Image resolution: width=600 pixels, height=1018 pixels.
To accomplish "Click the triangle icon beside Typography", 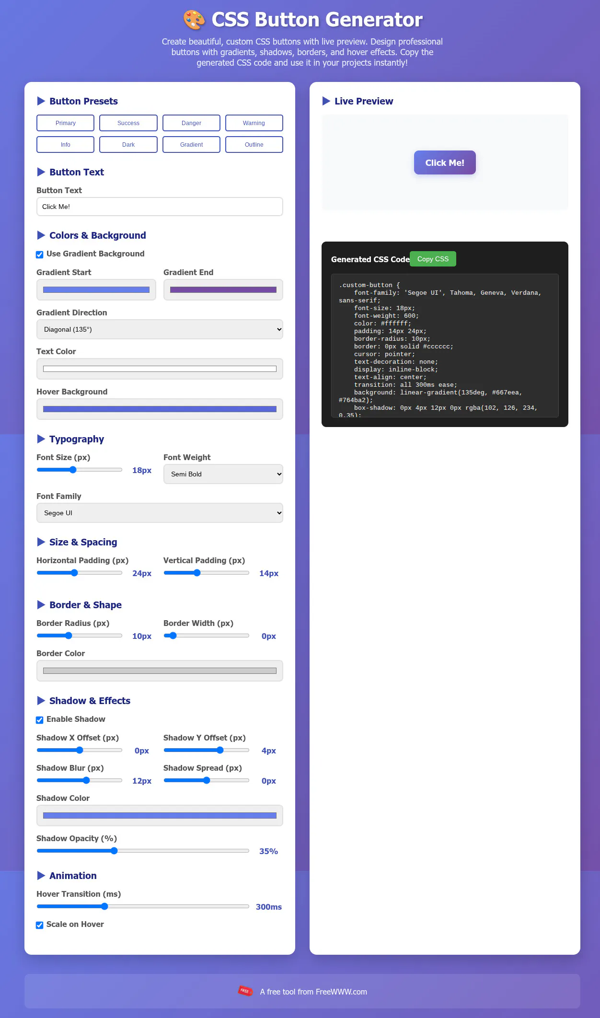I will (41, 439).
